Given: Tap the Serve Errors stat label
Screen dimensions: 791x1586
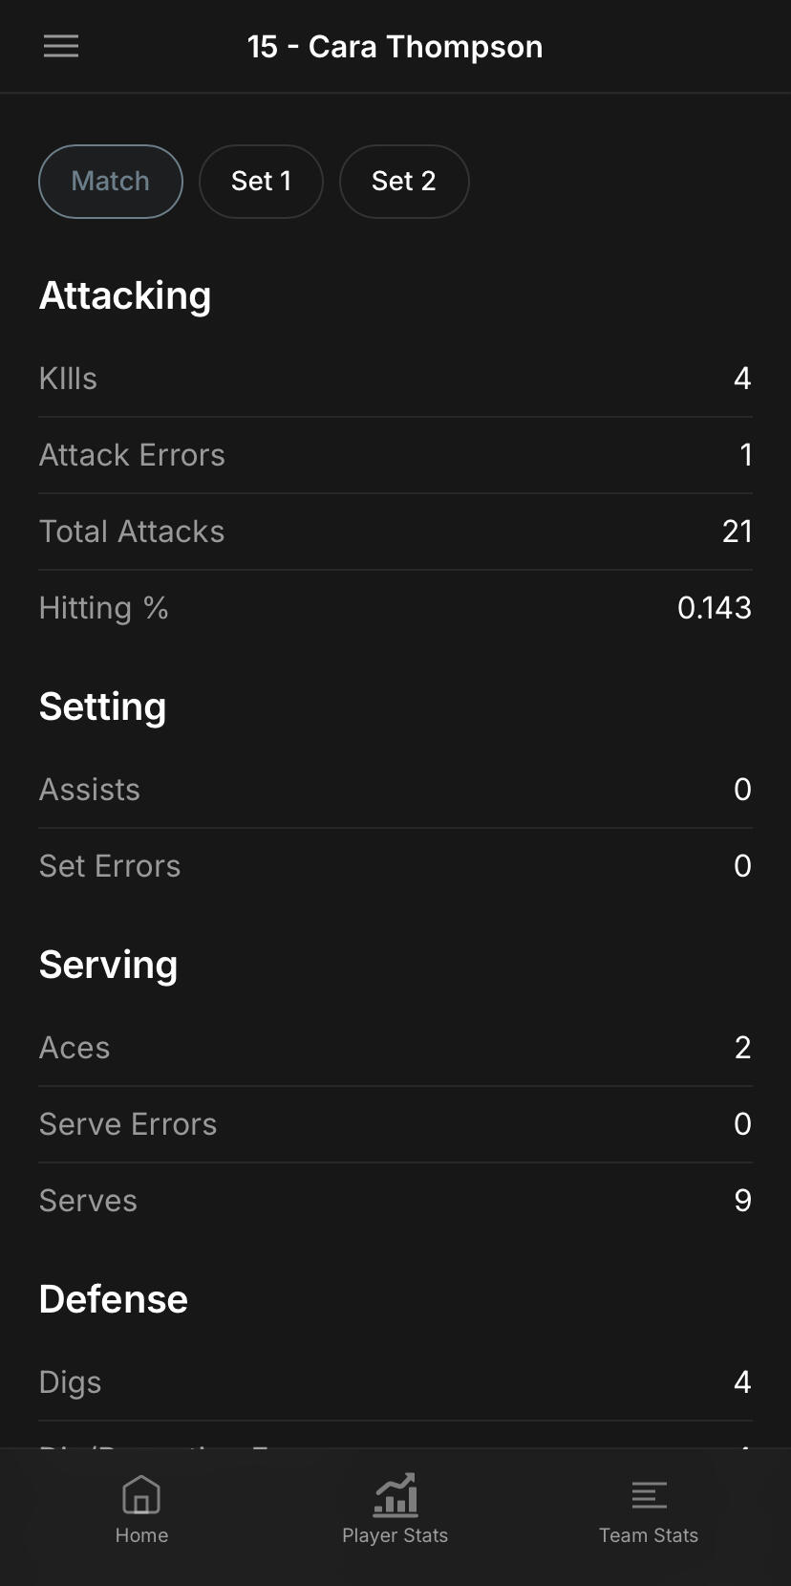Looking at the screenshot, I should tap(128, 1124).
